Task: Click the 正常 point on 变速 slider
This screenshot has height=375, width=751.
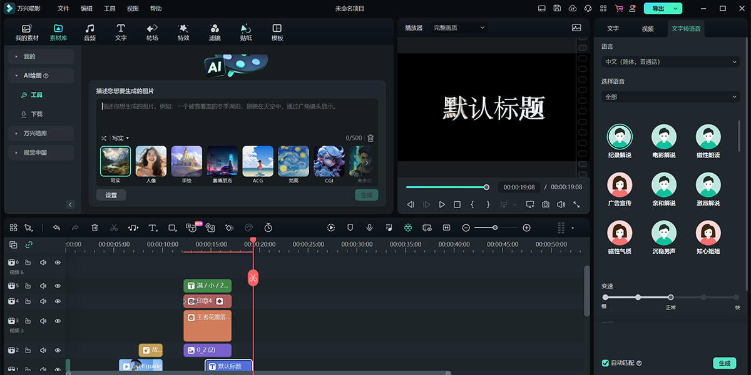Action: point(670,297)
